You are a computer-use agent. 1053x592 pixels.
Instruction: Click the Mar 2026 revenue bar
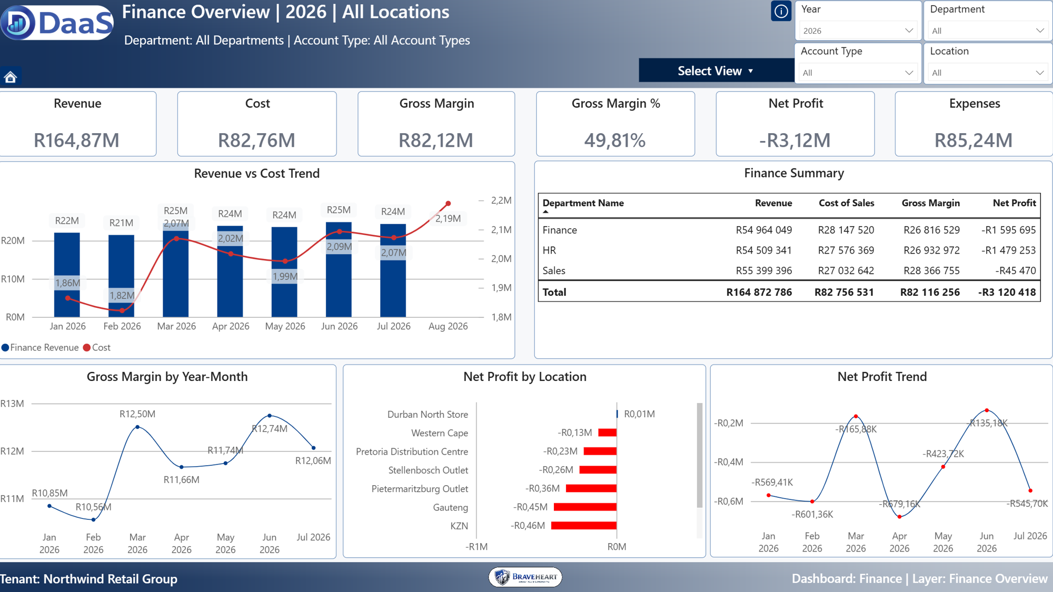tap(176, 270)
